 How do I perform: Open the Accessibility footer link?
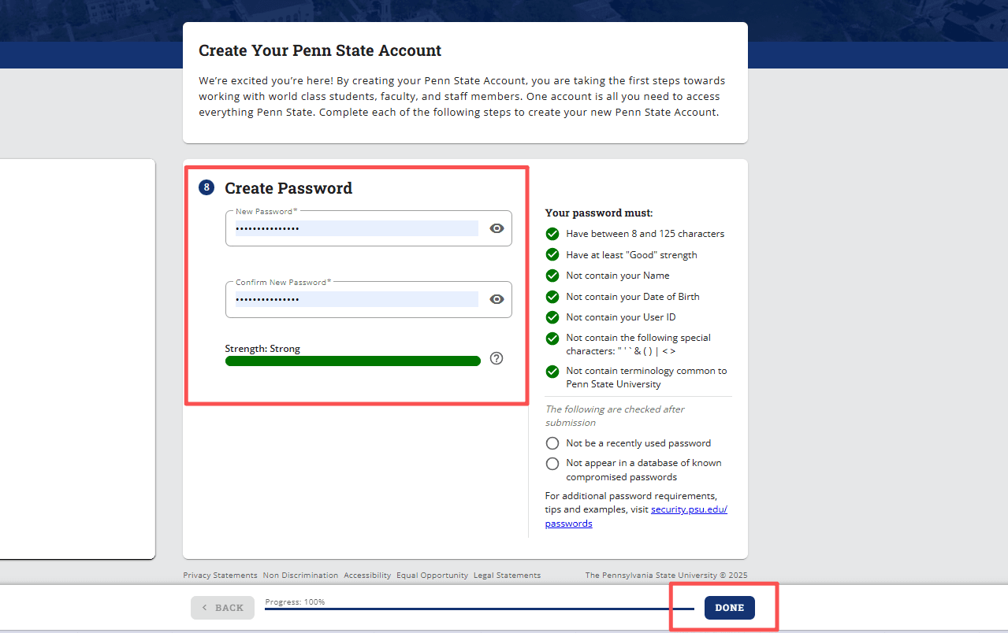[x=367, y=576]
